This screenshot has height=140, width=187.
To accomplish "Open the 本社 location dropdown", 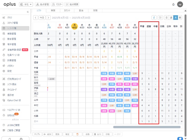I will [26, 4].
